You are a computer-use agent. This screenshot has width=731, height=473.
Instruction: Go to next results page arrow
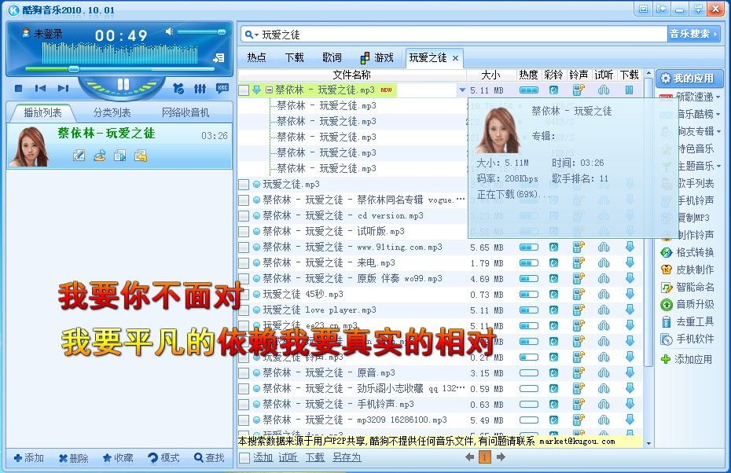pos(501,457)
